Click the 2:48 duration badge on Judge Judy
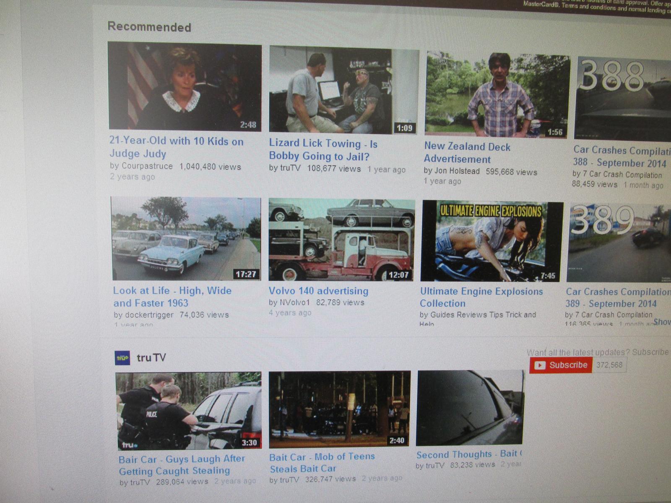The height and width of the screenshot is (503, 671). pyautogui.click(x=248, y=124)
